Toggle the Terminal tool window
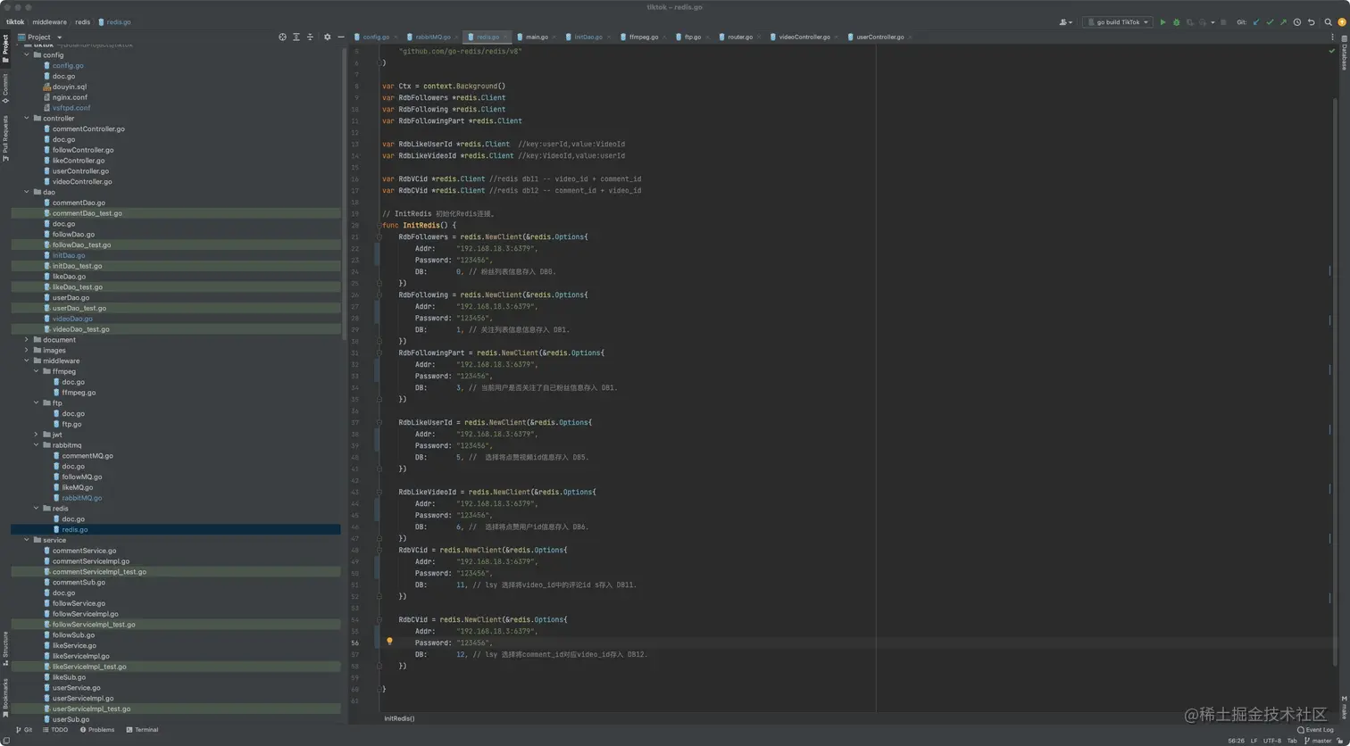The image size is (1350, 746). click(141, 730)
